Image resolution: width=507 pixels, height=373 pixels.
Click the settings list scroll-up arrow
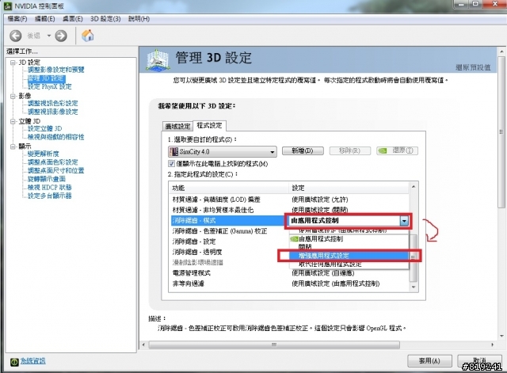coord(414,187)
